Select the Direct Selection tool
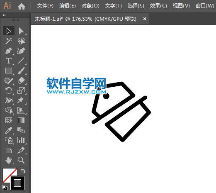Screen dimensions: 216x193 [x=21, y=31]
